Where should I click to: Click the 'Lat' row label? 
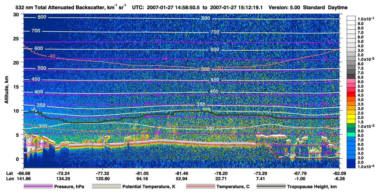point(10,173)
